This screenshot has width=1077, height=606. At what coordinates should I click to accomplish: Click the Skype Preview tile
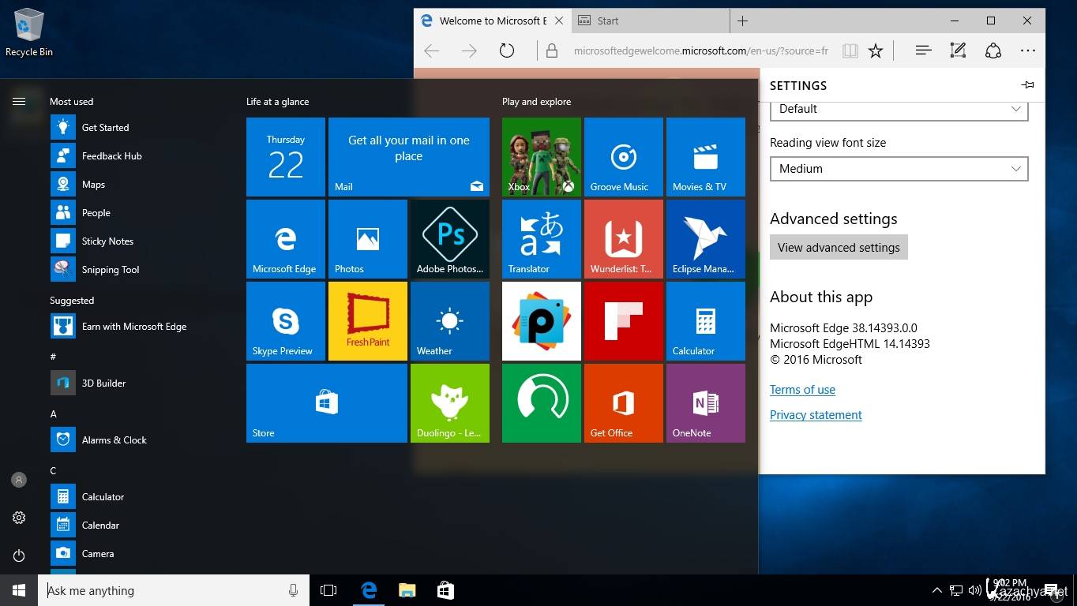click(285, 321)
